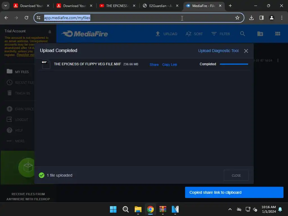Open the Windows Start menu
Screen dimensions: 288x216
pos(113,209)
